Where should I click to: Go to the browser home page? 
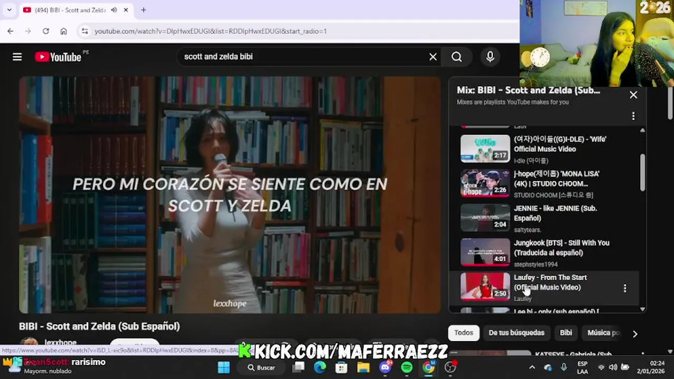coord(64,31)
